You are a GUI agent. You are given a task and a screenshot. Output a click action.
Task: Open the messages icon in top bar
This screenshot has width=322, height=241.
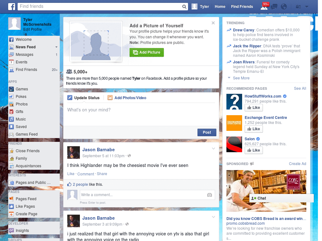click(274, 7)
